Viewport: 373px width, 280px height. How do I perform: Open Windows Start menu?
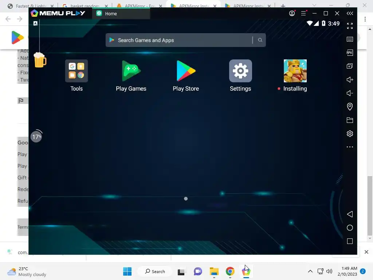127,271
